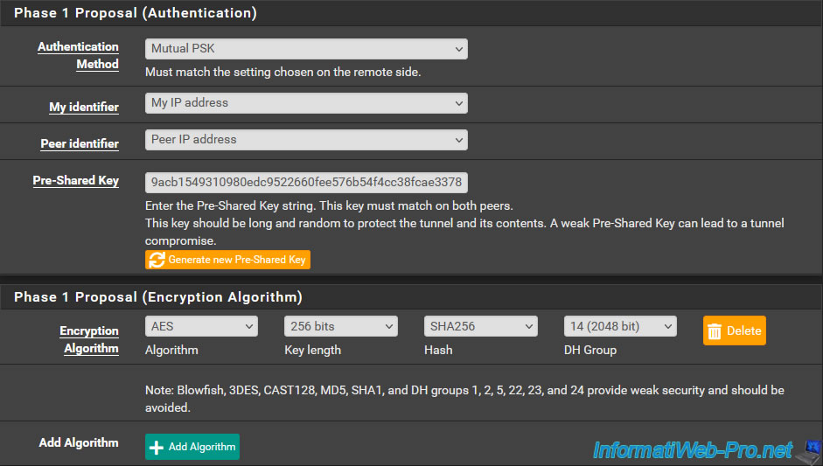Click the Encryption Algorithm label

pos(88,339)
